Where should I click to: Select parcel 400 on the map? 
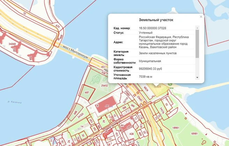point(140,134)
